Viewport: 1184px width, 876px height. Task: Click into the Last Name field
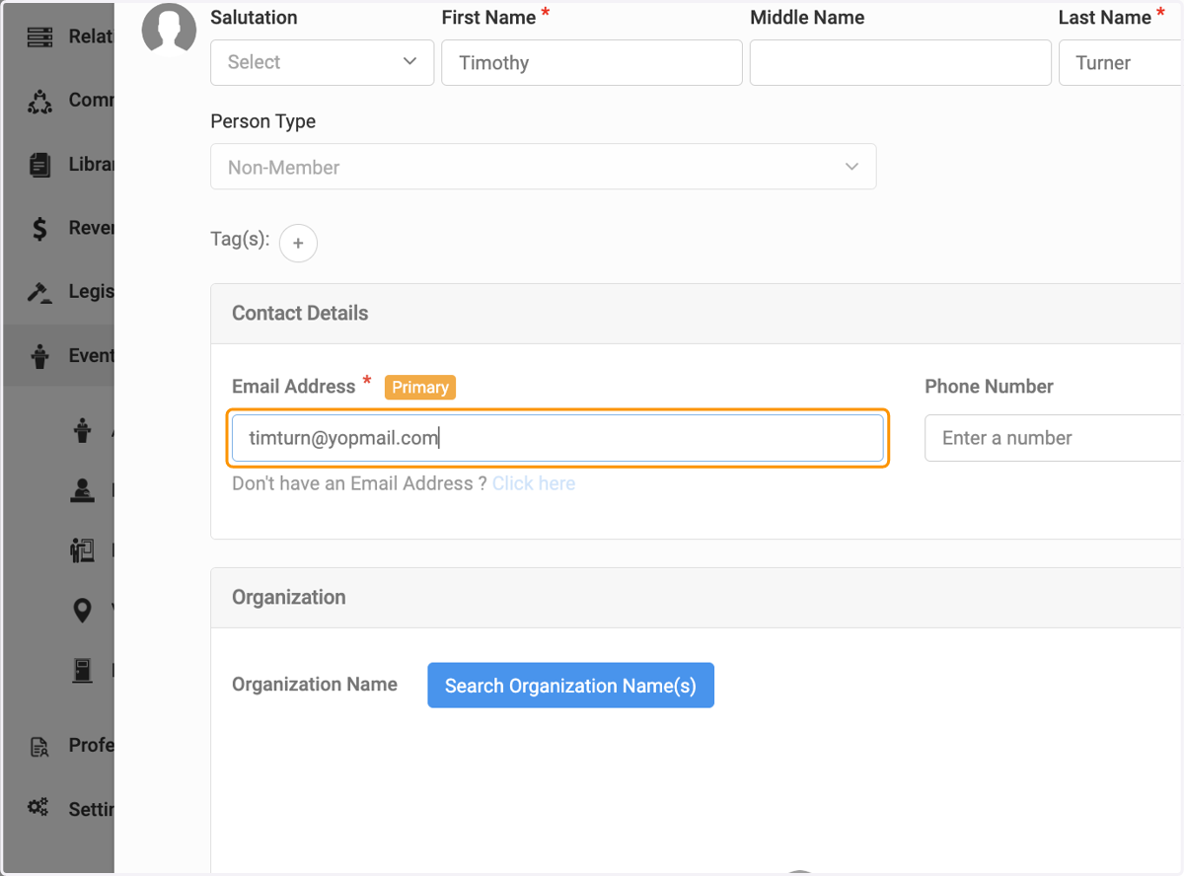(x=1122, y=62)
